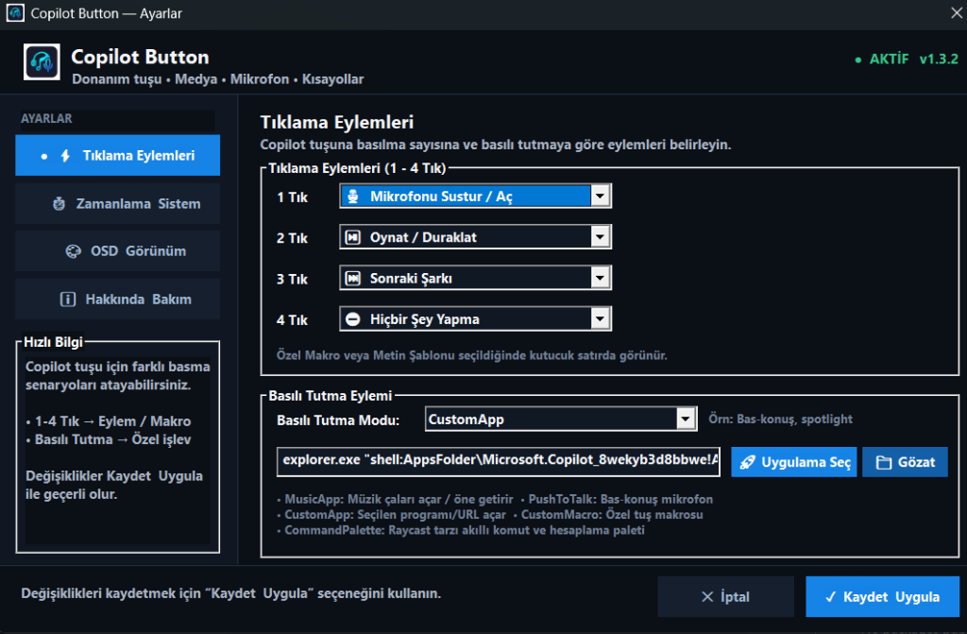Click the subtitle "Donanım tuşu • Medya • Mikrofon • Kısayollar"
This screenshot has width=967, height=634.
218,79
